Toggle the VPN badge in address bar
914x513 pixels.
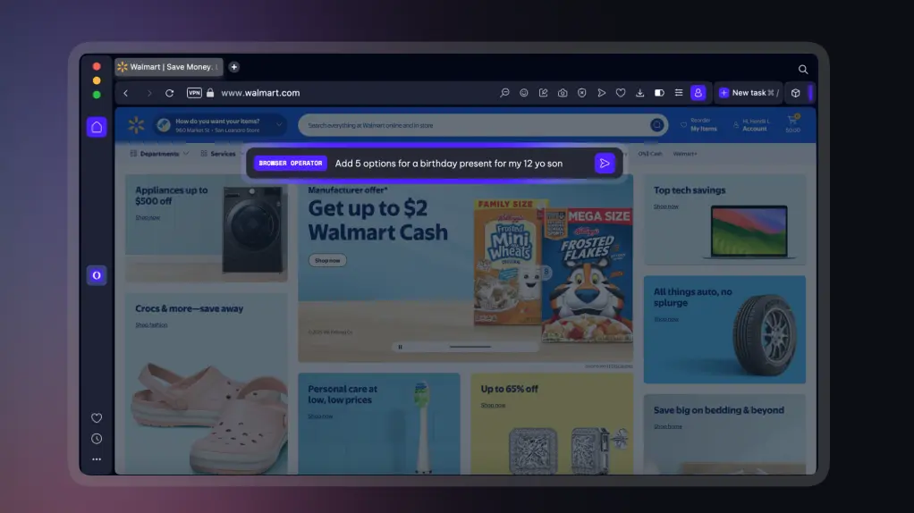[x=194, y=93]
